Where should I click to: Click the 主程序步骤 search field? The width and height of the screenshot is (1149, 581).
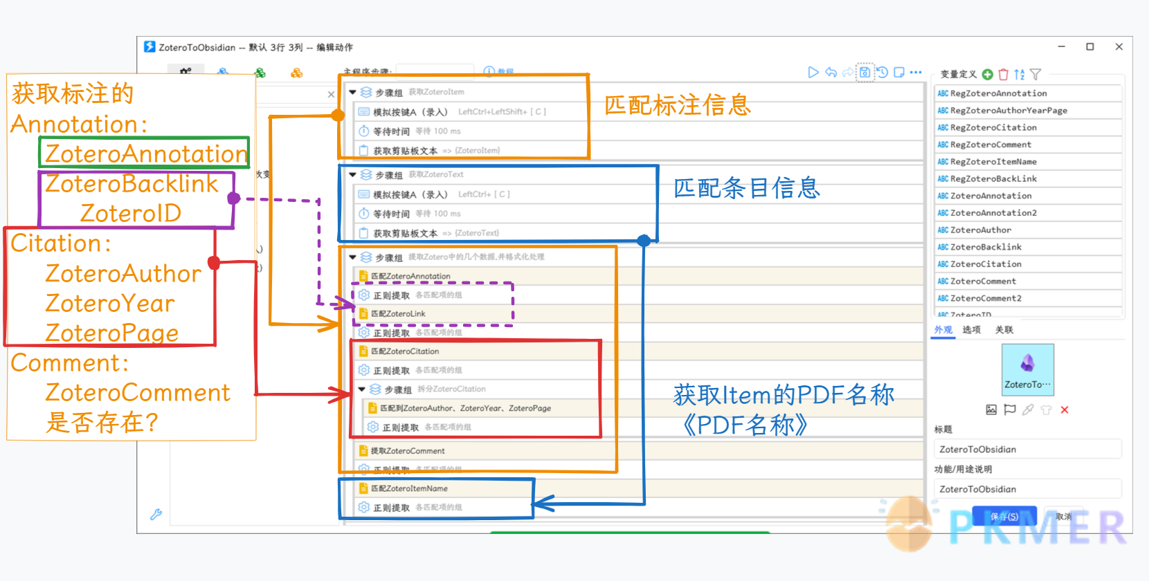(435, 71)
